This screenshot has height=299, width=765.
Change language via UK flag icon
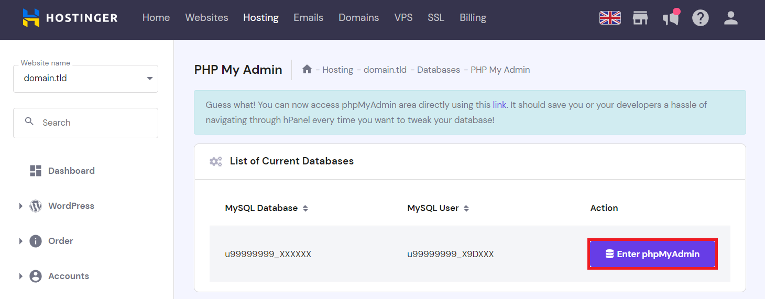610,18
